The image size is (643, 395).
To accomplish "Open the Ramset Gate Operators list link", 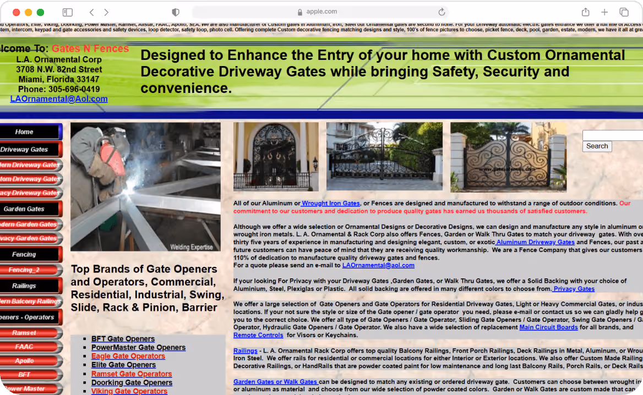I will (131, 374).
